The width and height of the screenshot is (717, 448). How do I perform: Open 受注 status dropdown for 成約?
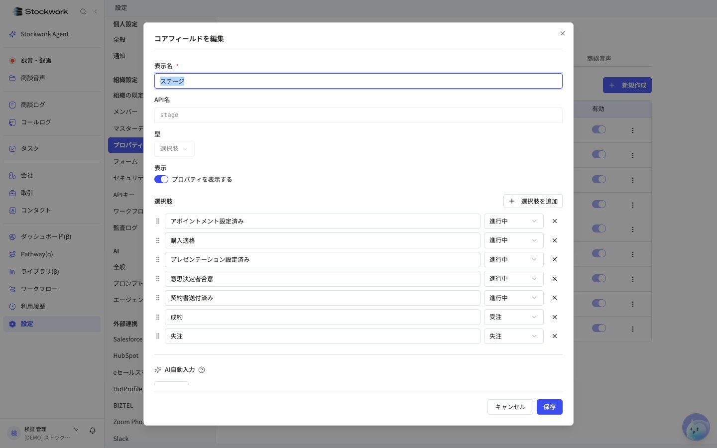(513, 317)
